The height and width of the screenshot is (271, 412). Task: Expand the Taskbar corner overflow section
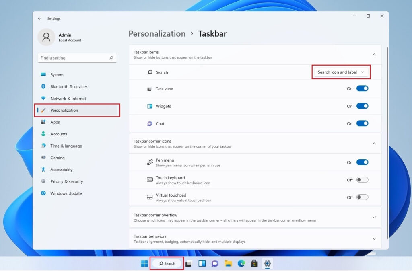click(374, 217)
